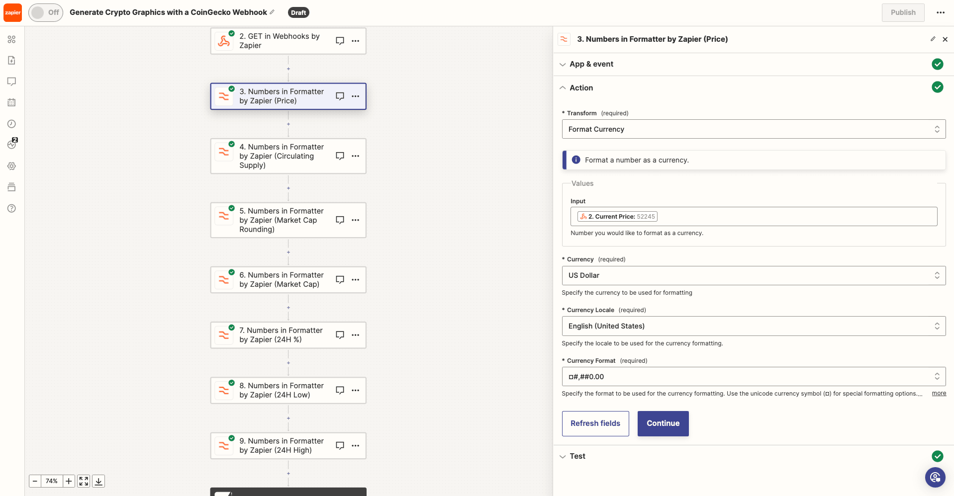Screen dimensions: 954x496
Task: Click the Refresh fields button
Action: pos(595,423)
